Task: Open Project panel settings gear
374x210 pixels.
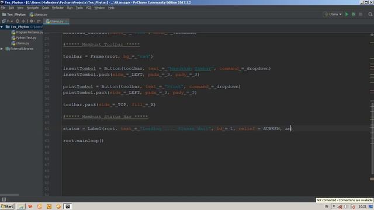Action: point(32,21)
